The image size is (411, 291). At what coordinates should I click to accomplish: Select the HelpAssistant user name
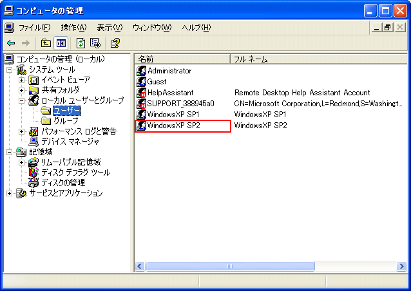[170, 93]
